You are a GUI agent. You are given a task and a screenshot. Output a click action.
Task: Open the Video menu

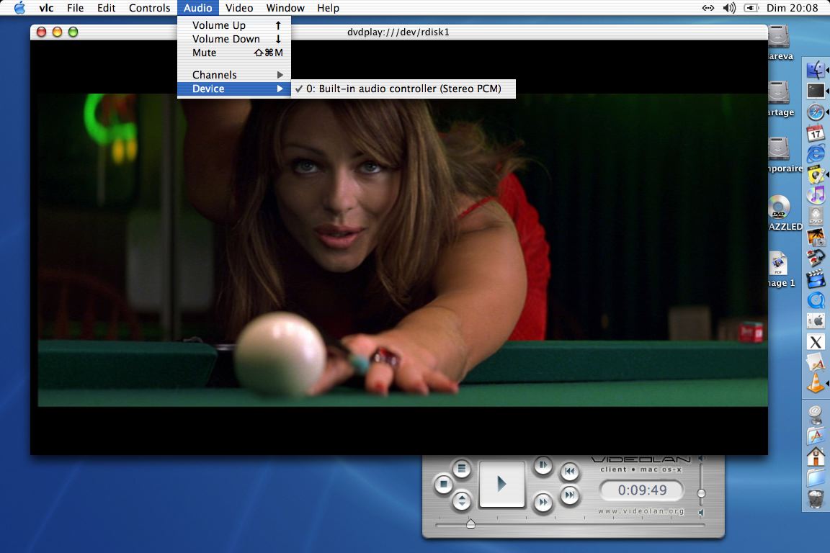[x=238, y=8]
